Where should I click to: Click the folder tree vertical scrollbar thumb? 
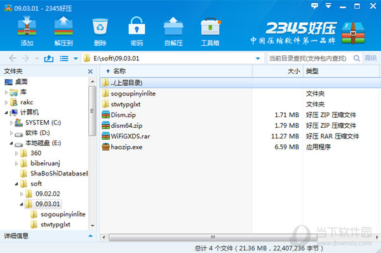click(x=92, y=111)
